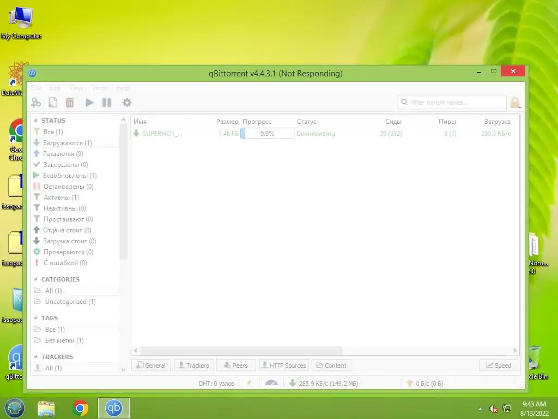The image size is (558, 419).
Task: Click in the Filter torrent names field
Action: point(452,103)
